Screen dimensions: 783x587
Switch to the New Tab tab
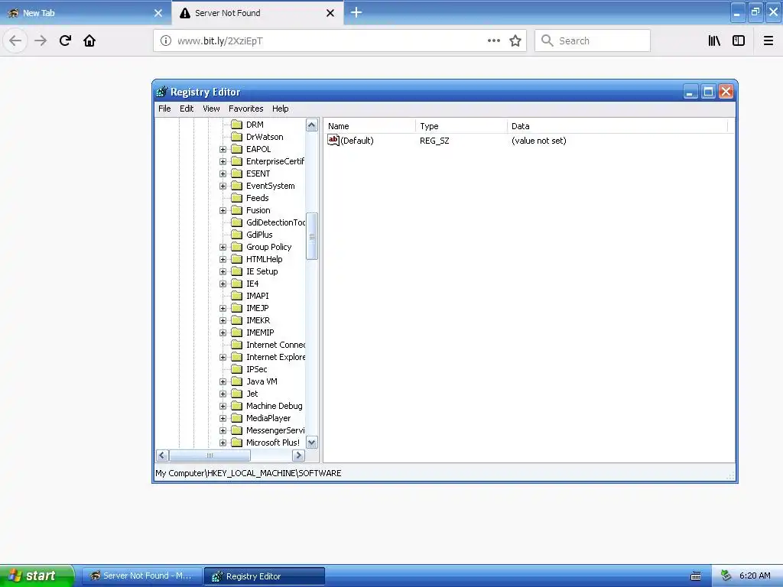coord(86,13)
